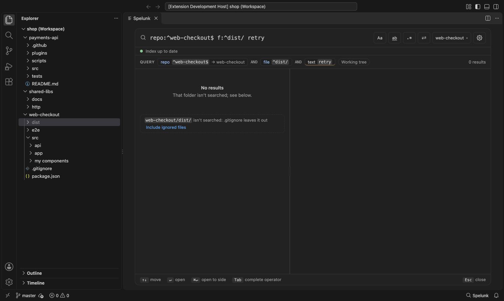Image resolution: width=504 pixels, height=301 pixels.
Task: Select the Splunk editor tab
Action: pos(142,18)
